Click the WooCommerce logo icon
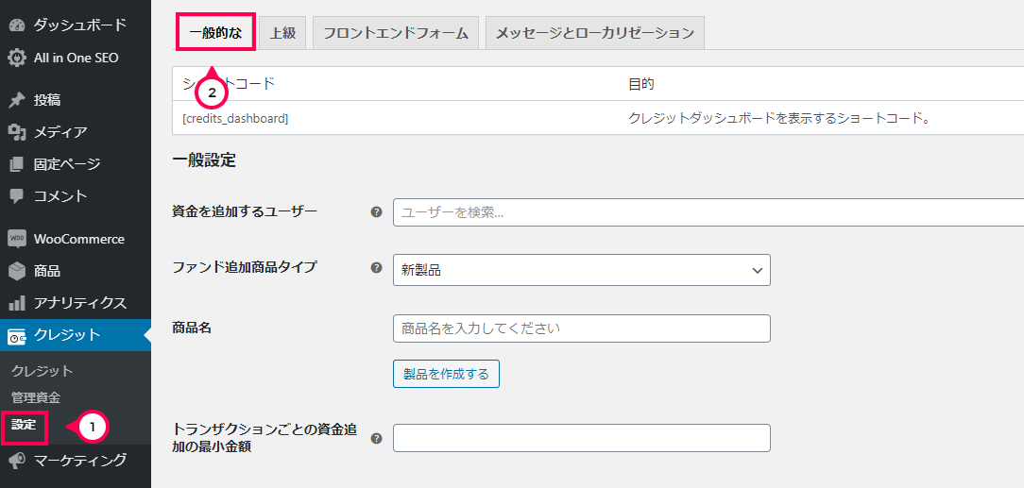 coord(17,239)
